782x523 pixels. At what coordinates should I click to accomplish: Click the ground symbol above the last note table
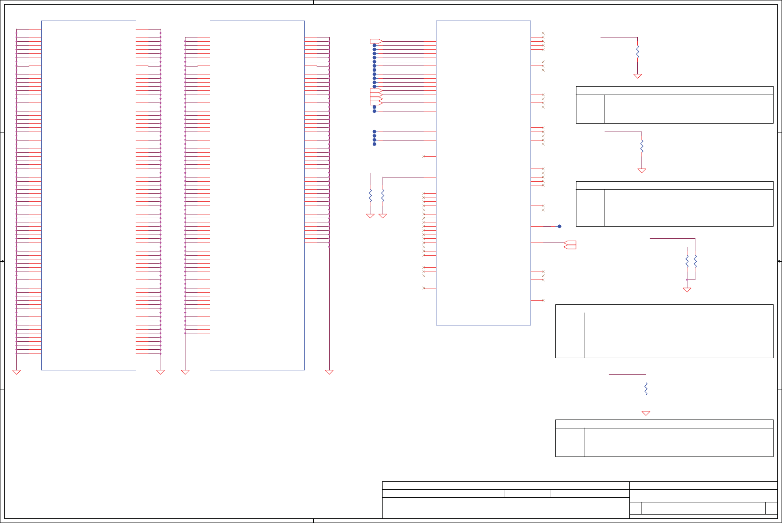tap(646, 413)
